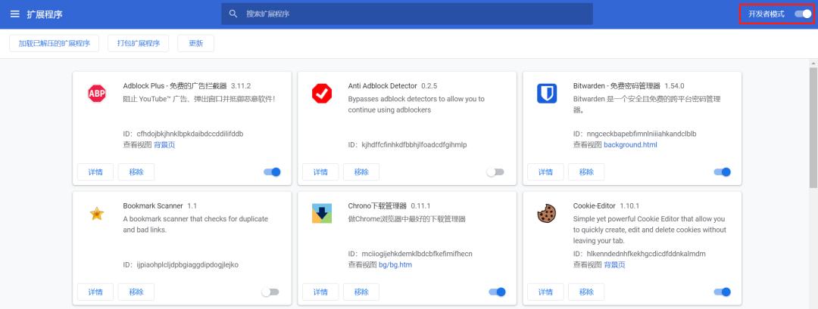Click the Chrono version 0.11.1
This screenshot has height=309, width=818.
click(420, 205)
